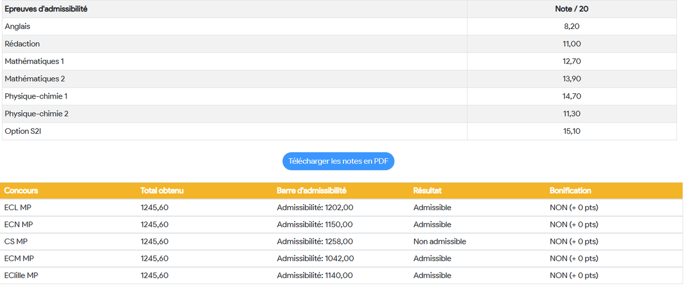Select the Note / 20 column header

(x=571, y=9)
